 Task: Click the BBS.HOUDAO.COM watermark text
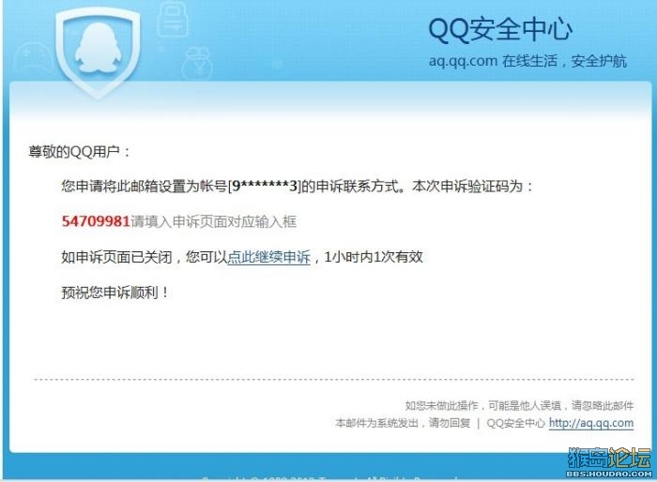click(x=609, y=474)
